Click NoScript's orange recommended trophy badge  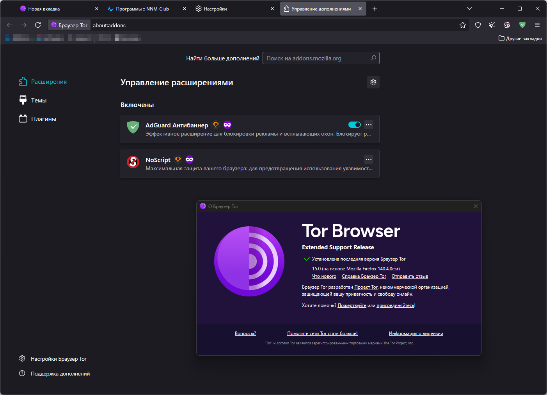tap(178, 159)
